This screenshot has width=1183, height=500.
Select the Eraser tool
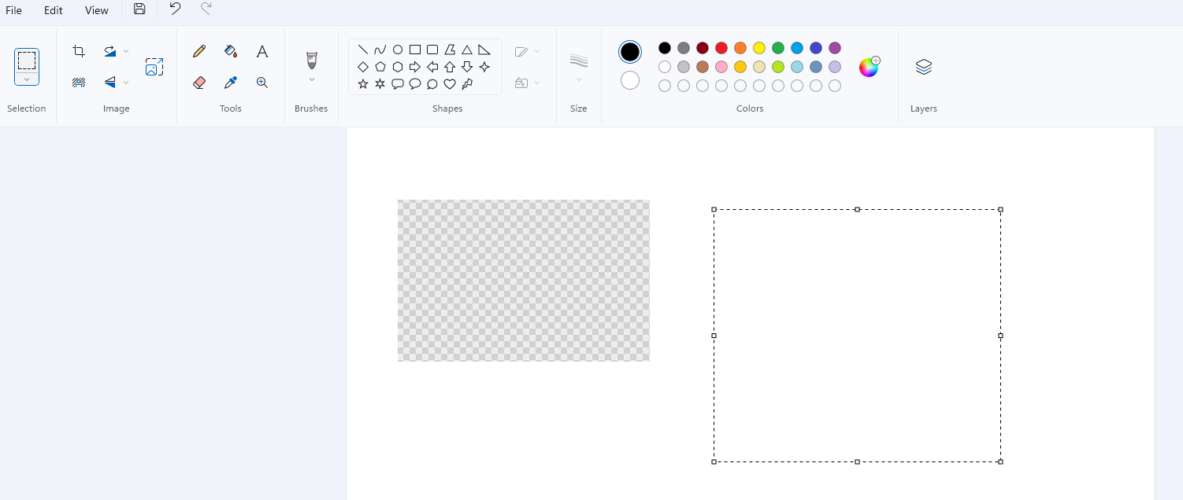pos(198,82)
